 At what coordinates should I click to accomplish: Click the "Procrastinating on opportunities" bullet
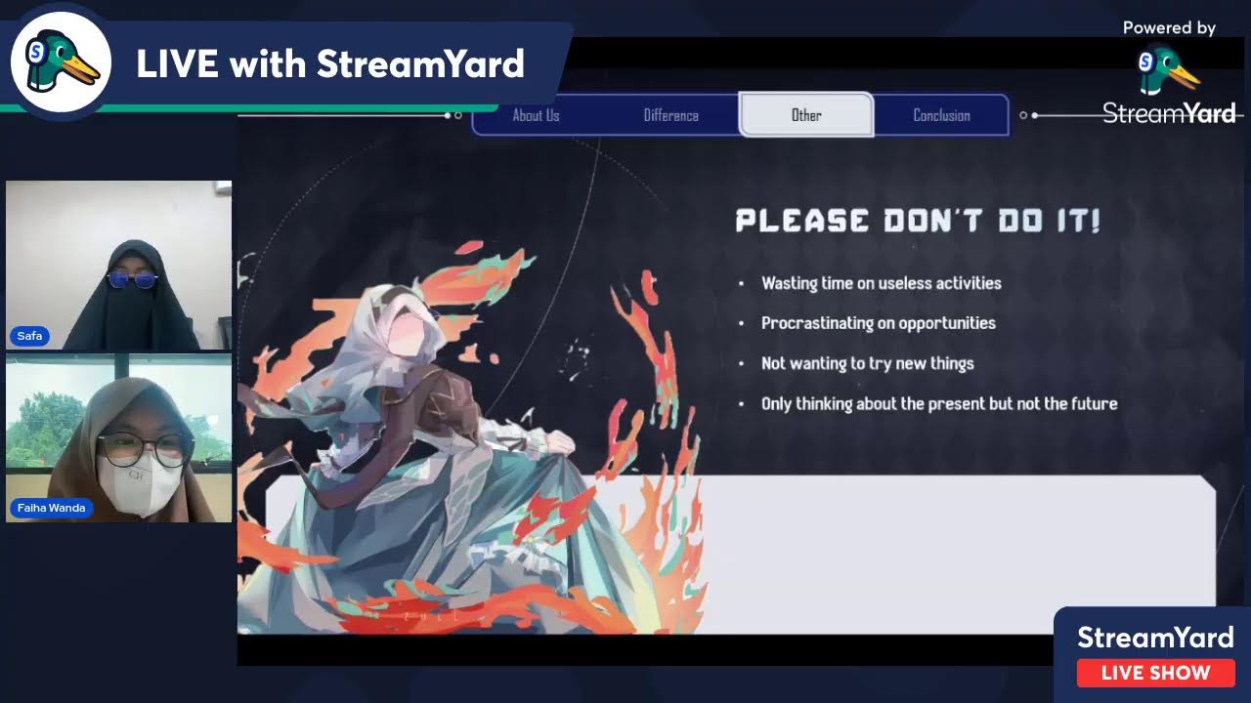click(879, 323)
